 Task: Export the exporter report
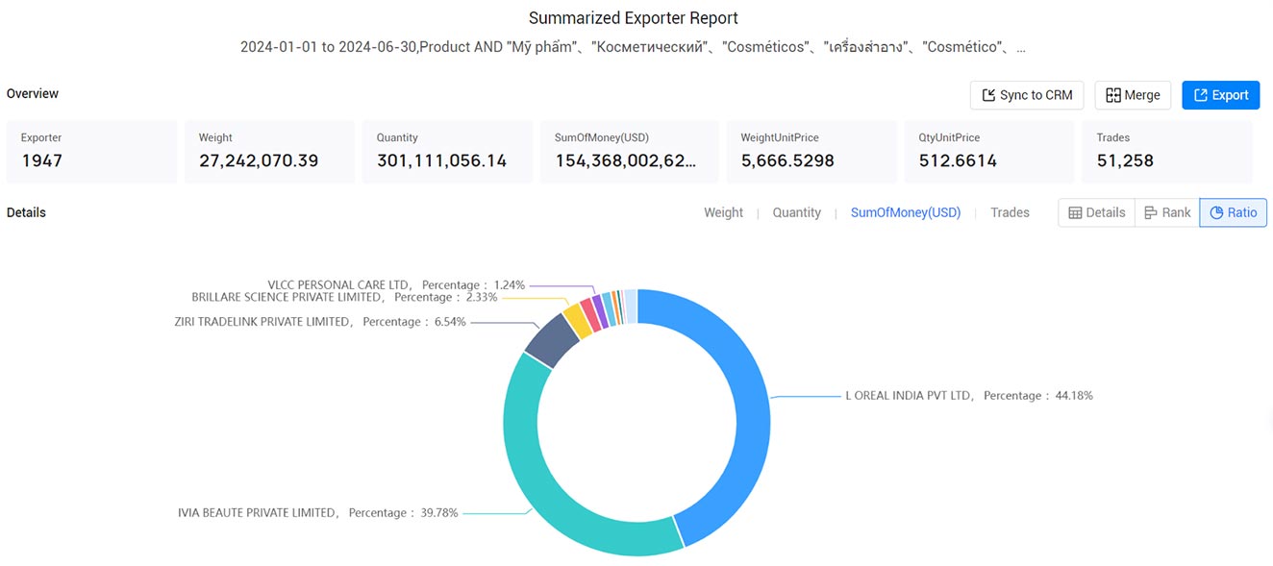(x=1220, y=95)
